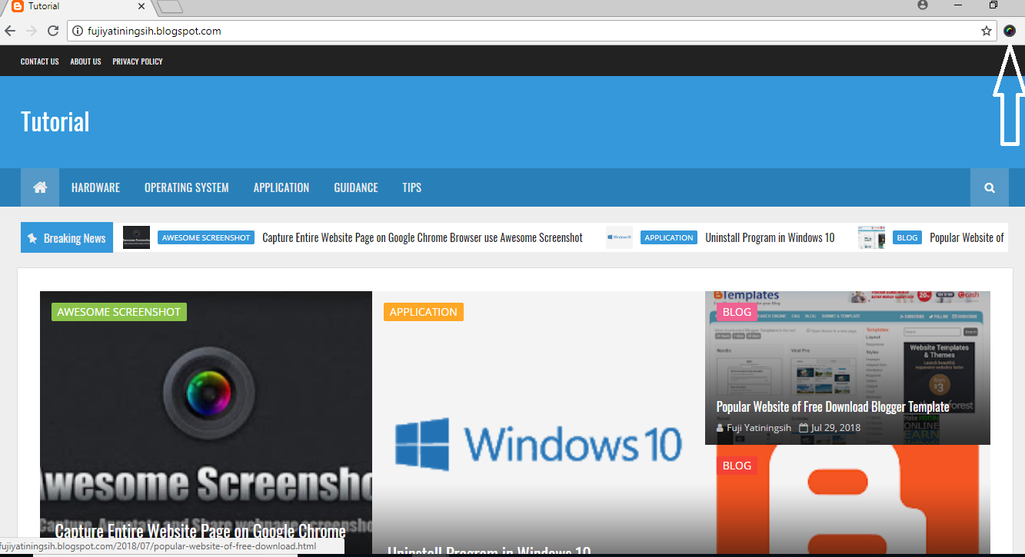Viewport: 1025px width, 557px height.
Task: Click the blog template ticker thumbnail
Action: click(871, 238)
